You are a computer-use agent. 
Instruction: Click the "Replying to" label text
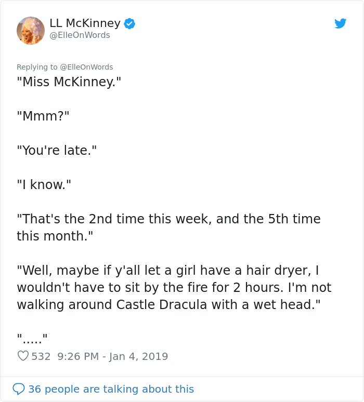tap(37, 67)
